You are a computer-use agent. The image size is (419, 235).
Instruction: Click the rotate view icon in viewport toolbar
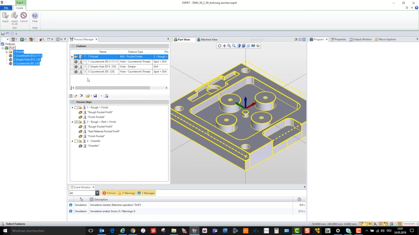pyautogui.click(x=220, y=46)
